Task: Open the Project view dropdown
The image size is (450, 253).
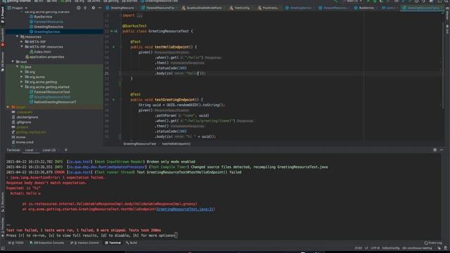Action: click(17, 8)
